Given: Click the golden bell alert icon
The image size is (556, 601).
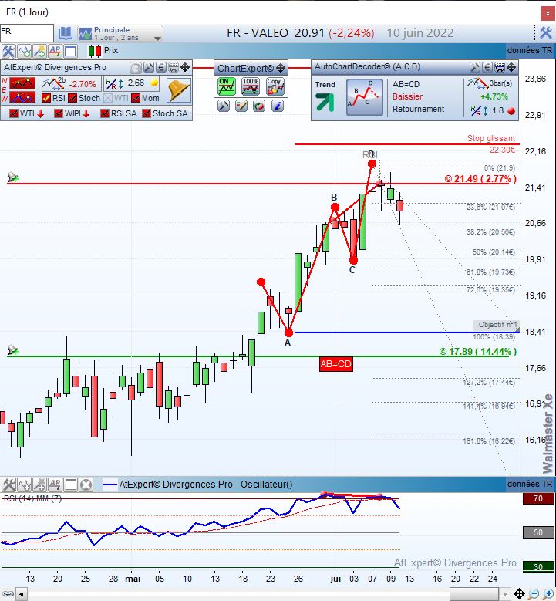Looking at the screenshot, I should [x=179, y=90].
